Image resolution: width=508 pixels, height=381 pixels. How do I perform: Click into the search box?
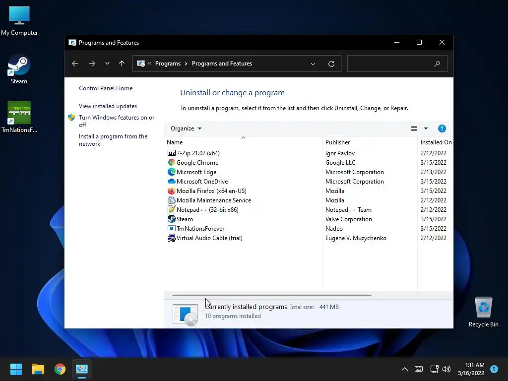pos(397,63)
